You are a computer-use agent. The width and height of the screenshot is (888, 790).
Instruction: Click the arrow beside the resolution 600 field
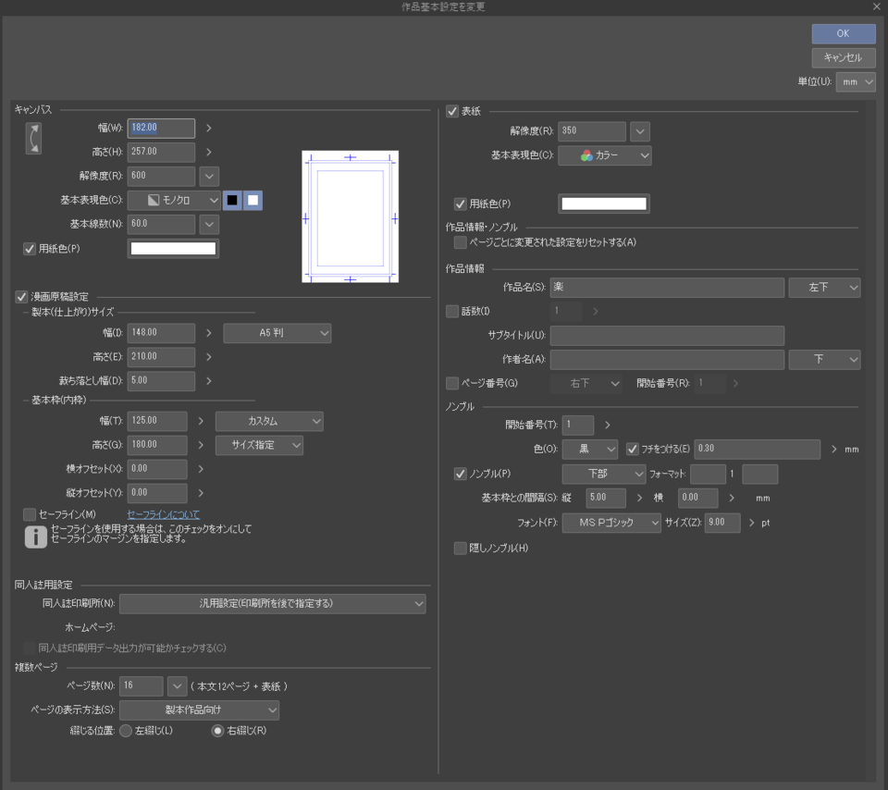(209, 176)
